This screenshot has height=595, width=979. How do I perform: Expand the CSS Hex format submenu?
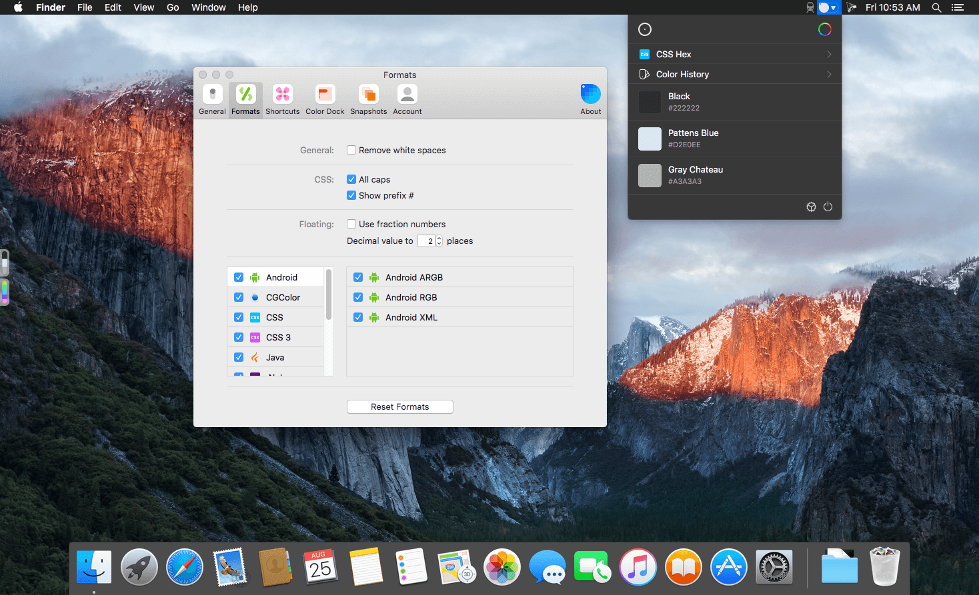point(734,54)
